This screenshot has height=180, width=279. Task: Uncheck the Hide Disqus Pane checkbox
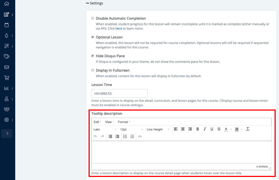pyautogui.click(x=92, y=56)
